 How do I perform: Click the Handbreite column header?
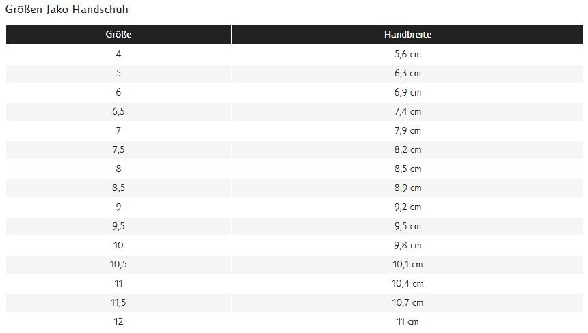point(407,34)
